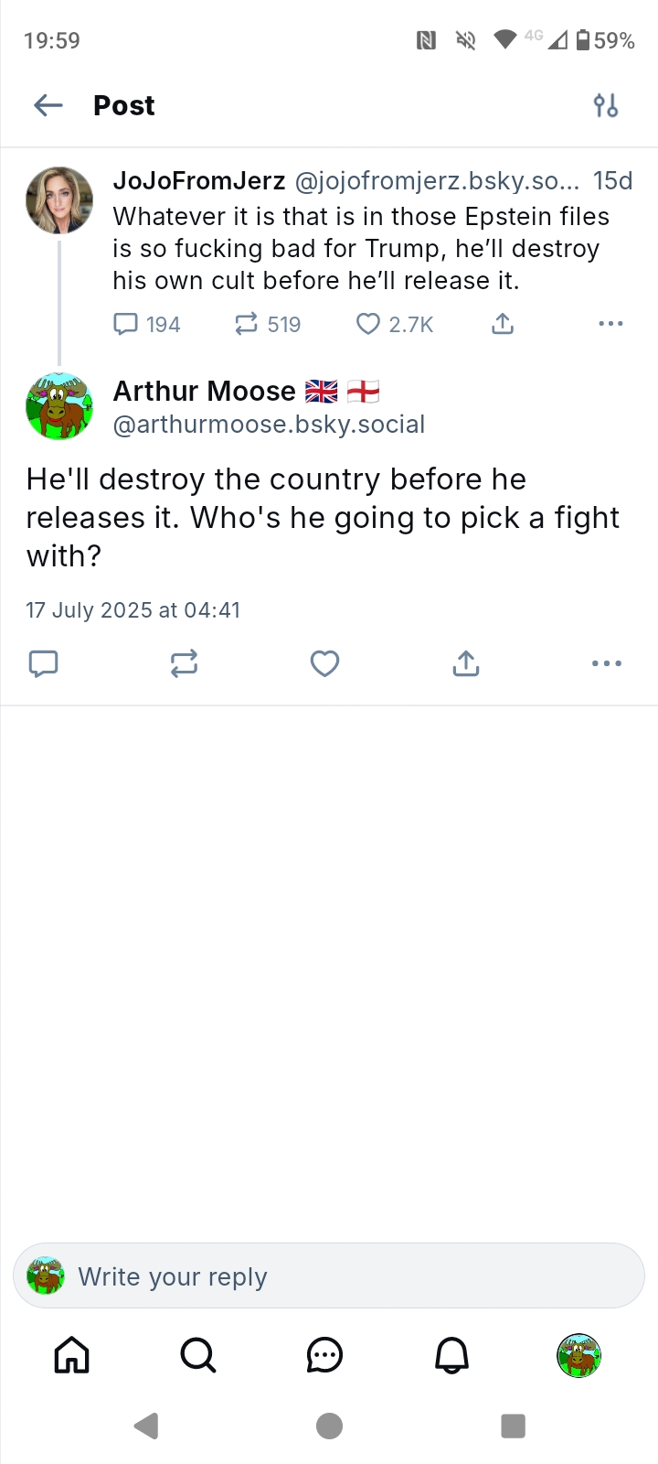This screenshot has height=1464, width=658.
Task: Reply to the Arthur Moose post
Action: pos(44,663)
